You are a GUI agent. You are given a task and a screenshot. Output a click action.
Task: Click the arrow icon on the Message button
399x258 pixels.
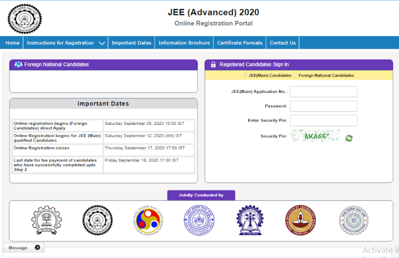[x=37, y=248]
